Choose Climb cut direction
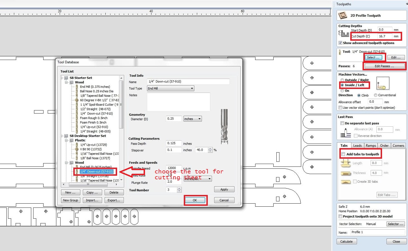The width and height of the screenshot is (408, 251). point(359,95)
